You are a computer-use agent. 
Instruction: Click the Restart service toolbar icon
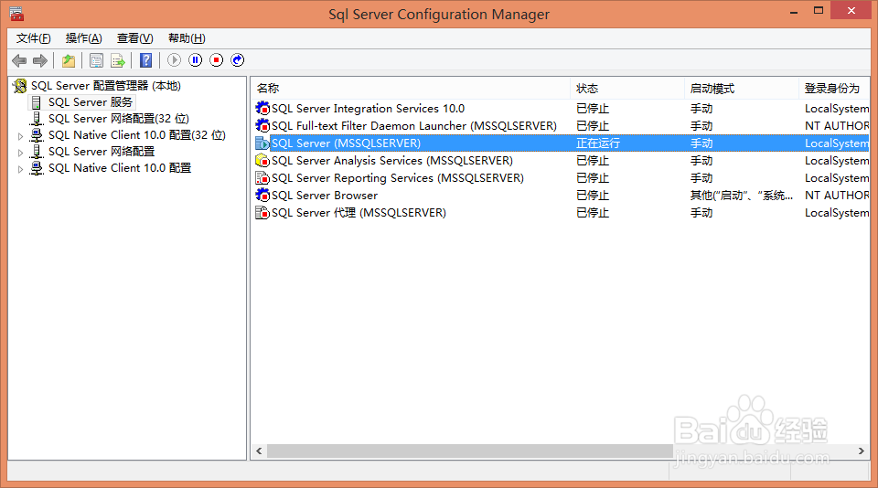pyautogui.click(x=238, y=60)
